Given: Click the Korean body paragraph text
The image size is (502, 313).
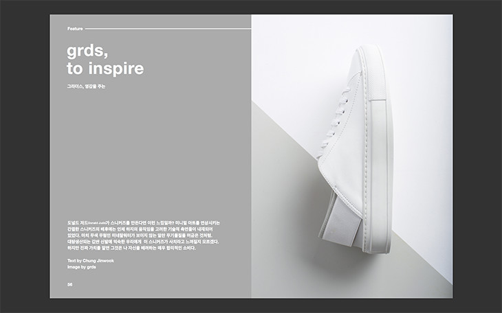Looking at the screenshot, I should point(144,235).
